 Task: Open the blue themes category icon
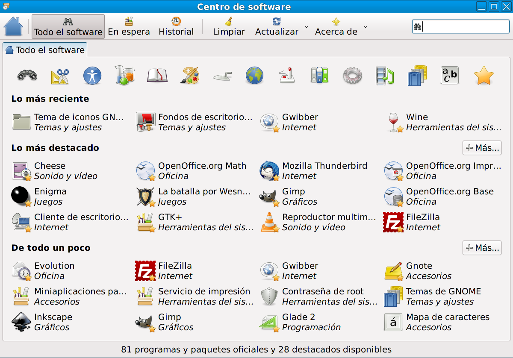417,76
